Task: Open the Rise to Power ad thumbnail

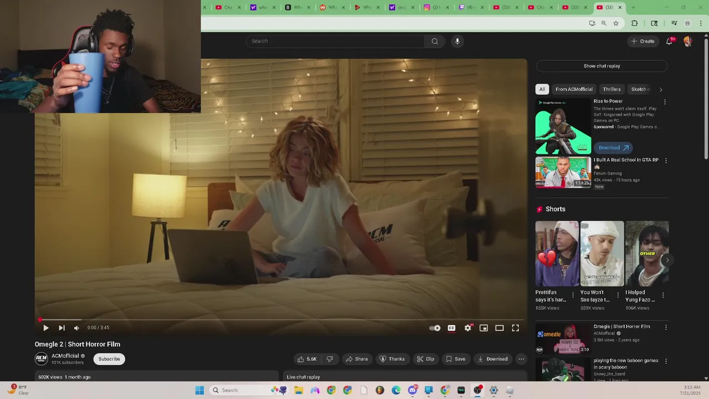Action: click(563, 126)
